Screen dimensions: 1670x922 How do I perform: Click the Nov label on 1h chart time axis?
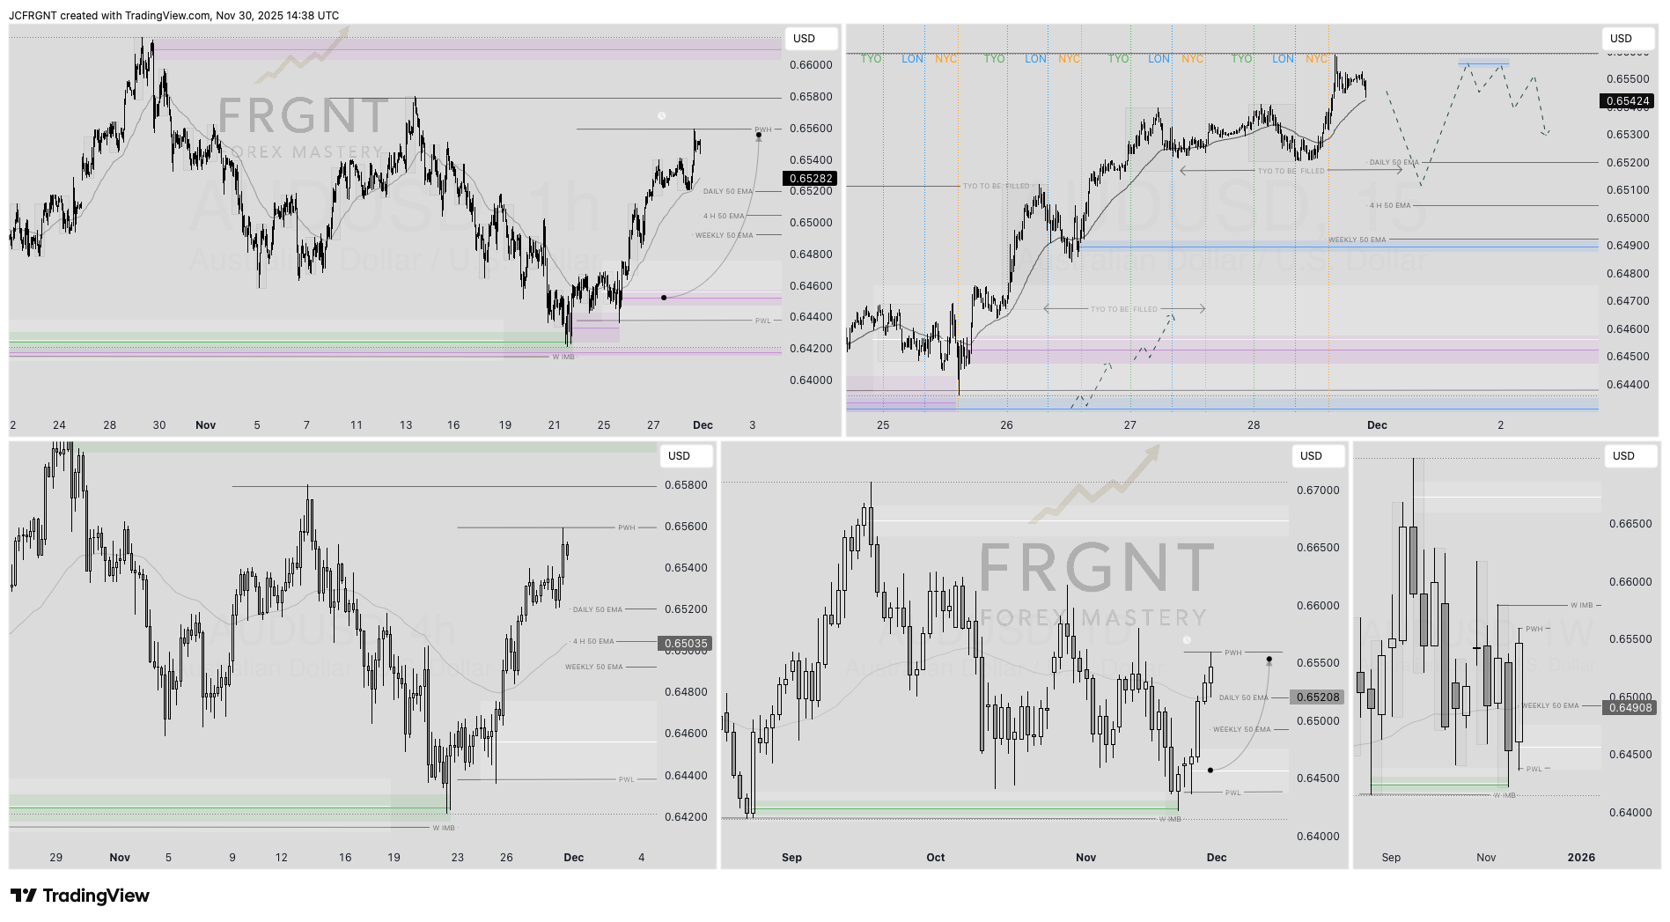(x=205, y=425)
